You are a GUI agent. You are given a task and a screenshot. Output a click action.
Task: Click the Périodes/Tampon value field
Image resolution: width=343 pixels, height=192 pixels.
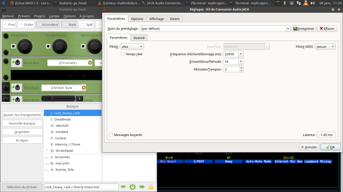[x=232, y=69]
